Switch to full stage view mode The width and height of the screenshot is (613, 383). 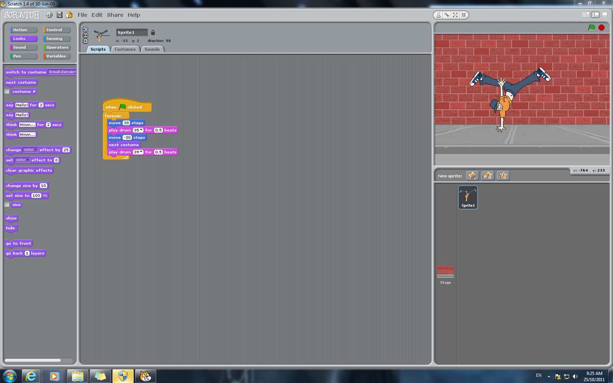pos(595,15)
